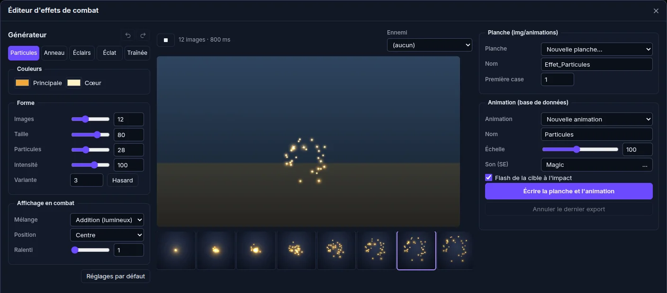Select the fourth frame thumbnail
Screen dimensions: 667x293
click(296, 250)
